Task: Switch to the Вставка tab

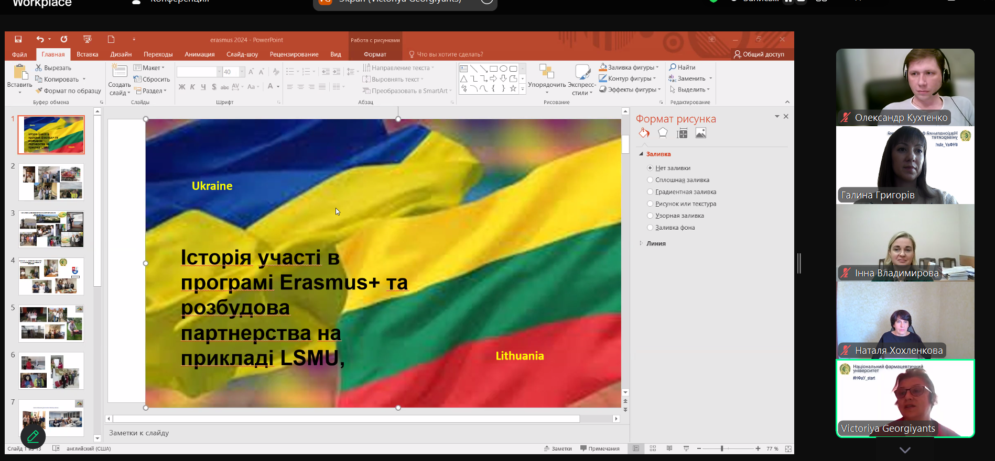Action: pyautogui.click(x=88, y=54)
